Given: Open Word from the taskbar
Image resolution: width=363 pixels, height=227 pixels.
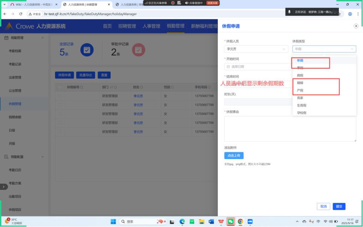Looking at the screenshot, I should point(211,222).
